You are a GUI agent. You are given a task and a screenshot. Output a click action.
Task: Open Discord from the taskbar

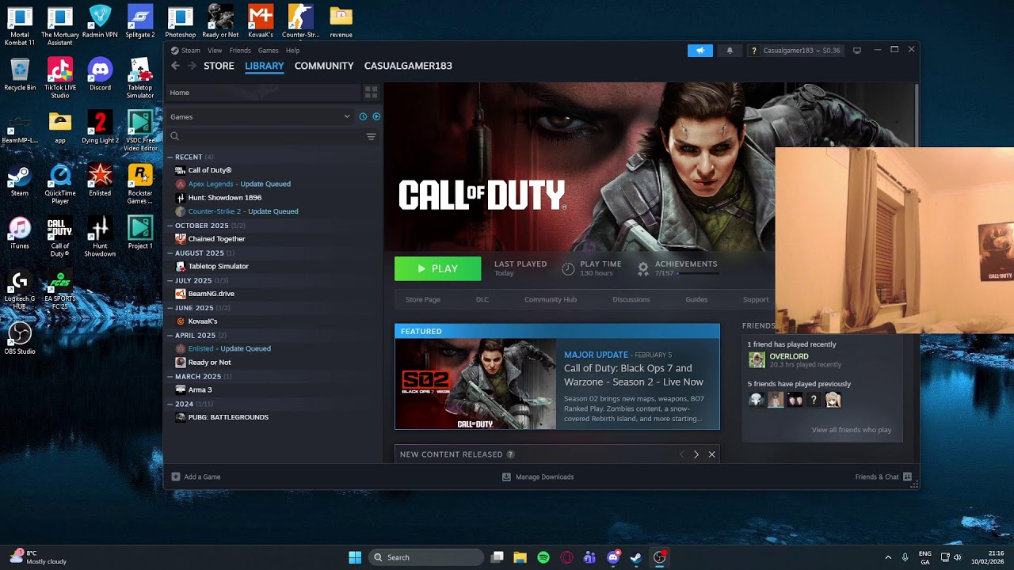[612, 557]
